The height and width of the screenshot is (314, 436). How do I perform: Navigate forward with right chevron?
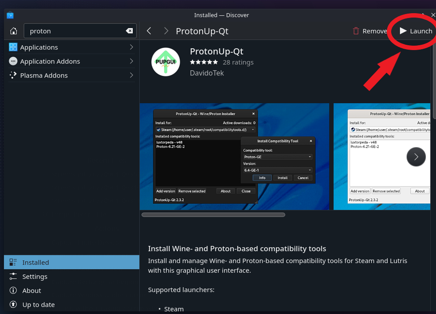(x=166, y=31)
